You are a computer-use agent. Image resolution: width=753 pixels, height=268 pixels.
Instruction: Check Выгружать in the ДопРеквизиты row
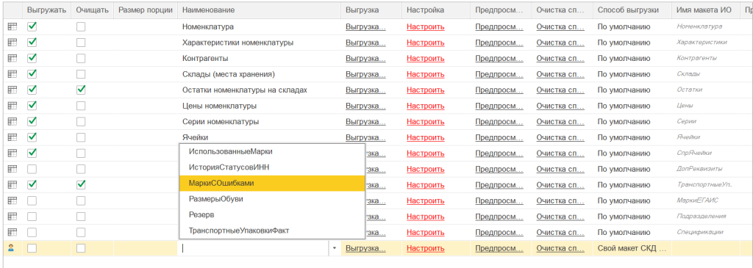coord(32,169)
